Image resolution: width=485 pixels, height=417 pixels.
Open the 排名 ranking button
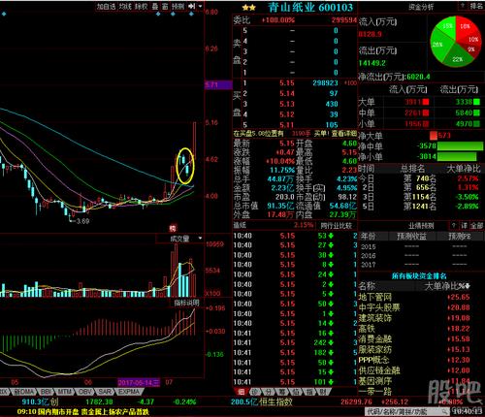(x=476, y=6)
